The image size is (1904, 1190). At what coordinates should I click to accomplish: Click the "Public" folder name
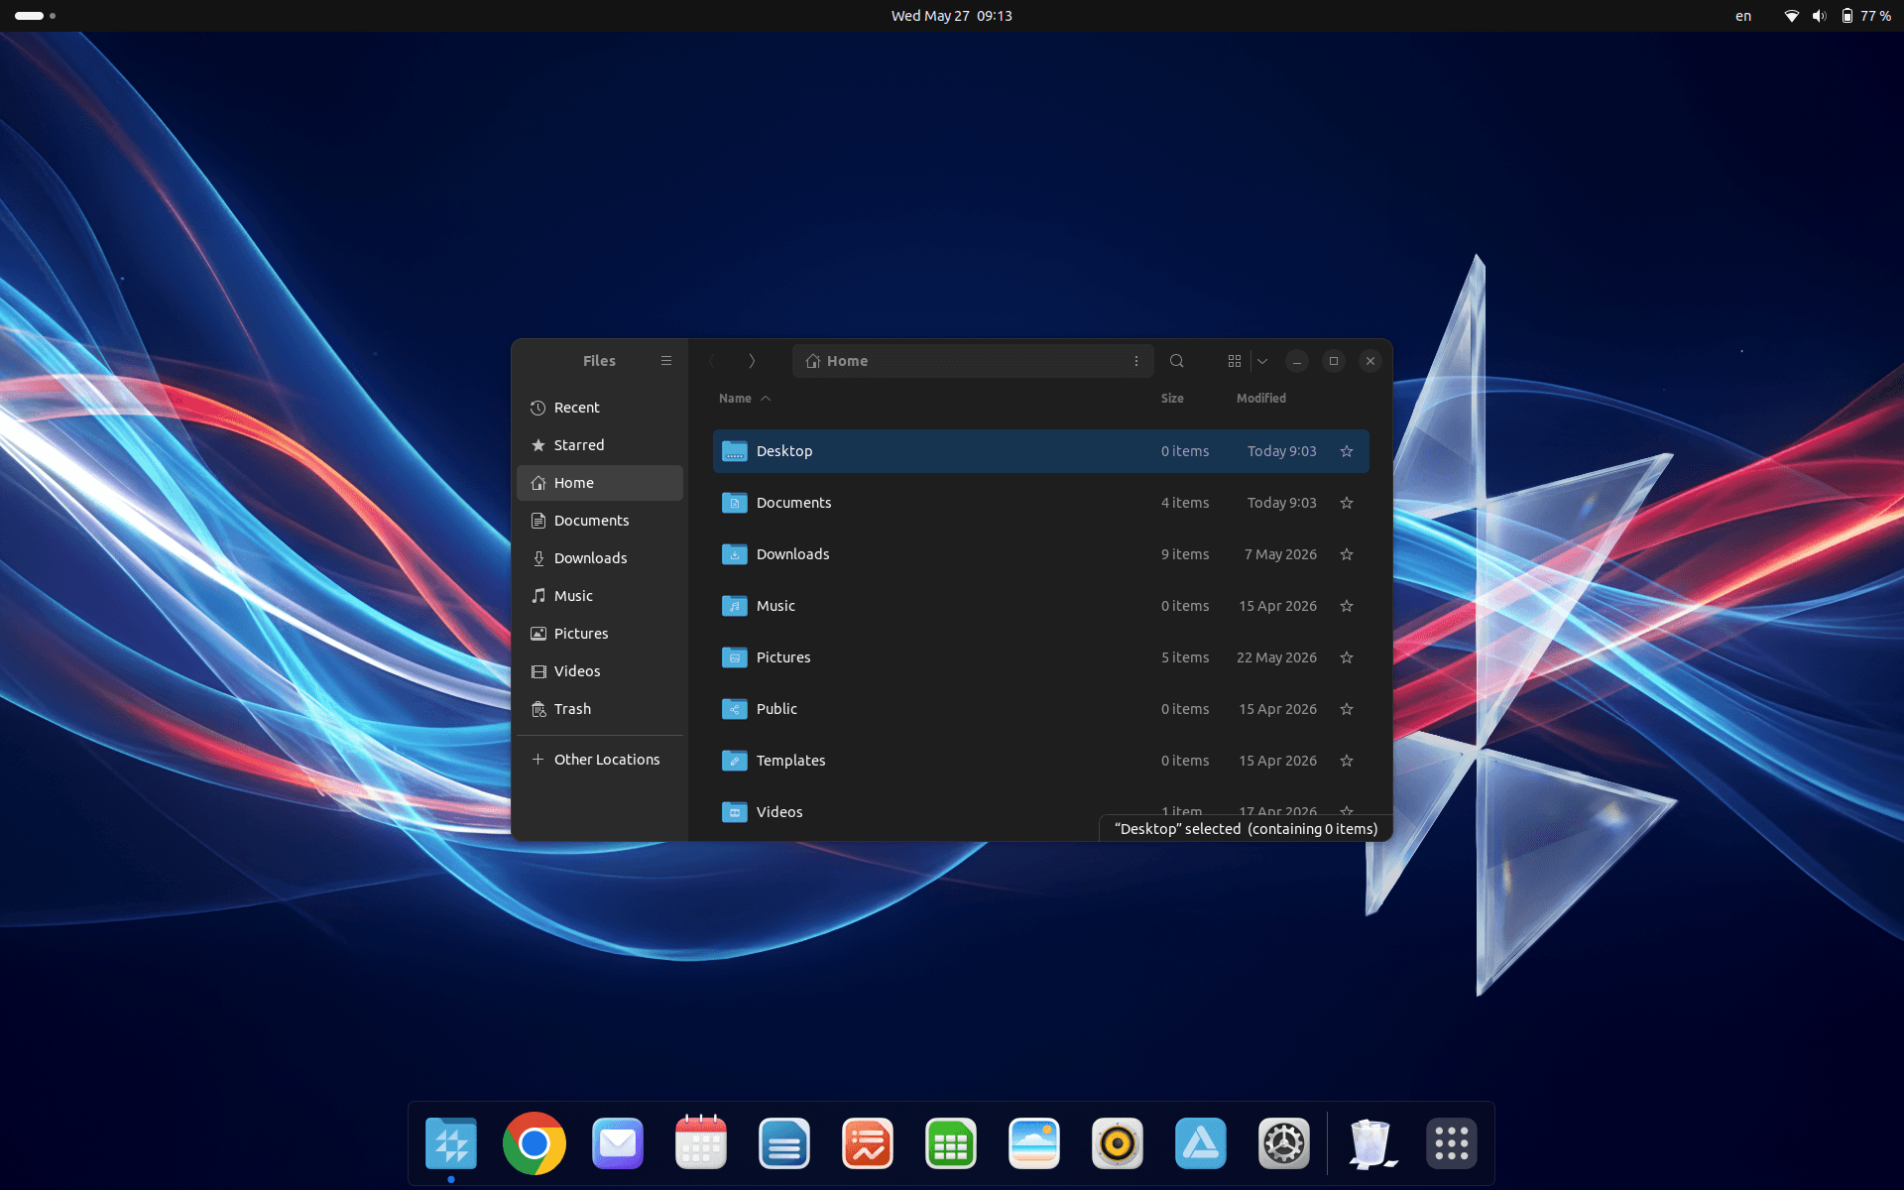coord(776,709)
